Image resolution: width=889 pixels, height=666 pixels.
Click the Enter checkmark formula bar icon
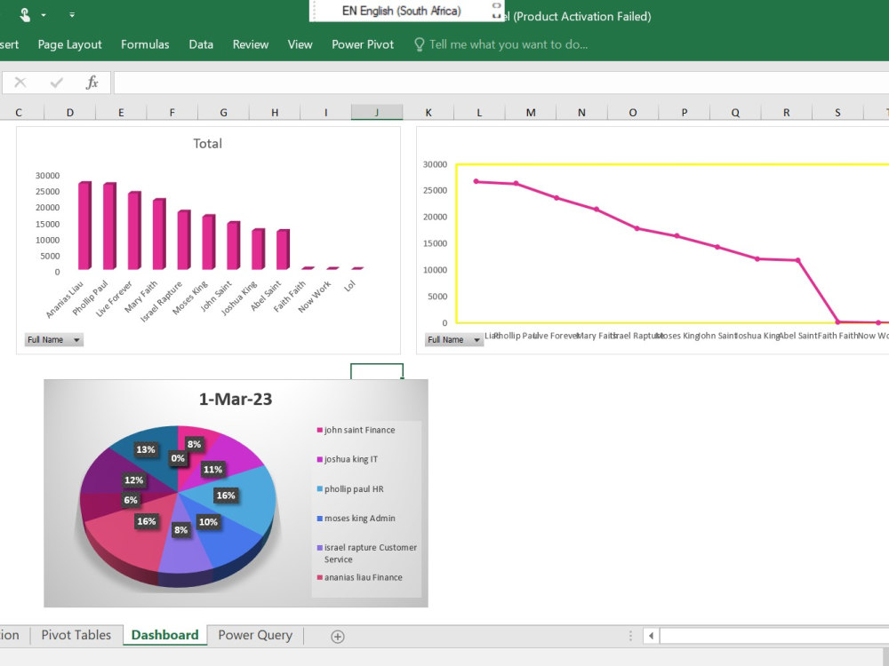click(x=55, y=82)
